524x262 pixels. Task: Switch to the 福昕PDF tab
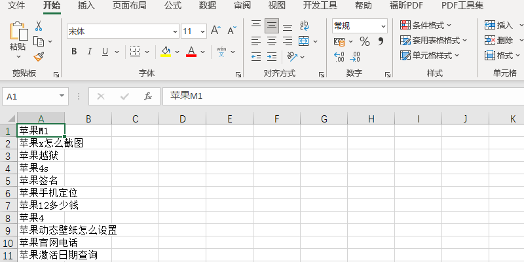406,5
